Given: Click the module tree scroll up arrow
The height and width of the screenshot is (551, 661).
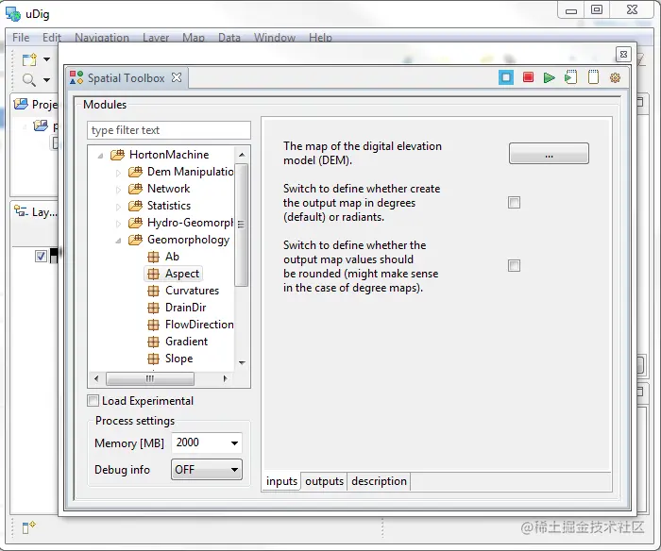Looking at the screenshot, I should [x=242, y=155].
